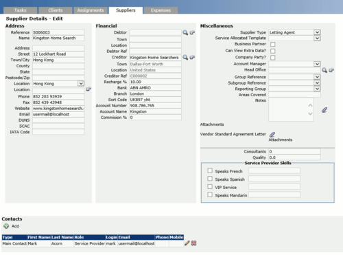
Task: Click the Head Office clear icon
Action: pos(331,70)
